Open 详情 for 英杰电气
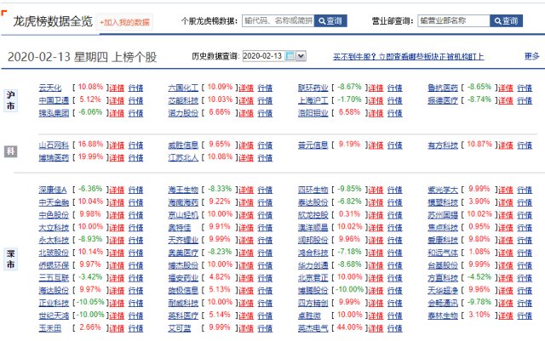The width and height of the screenshot is (545, 341). pyautogui.click(x=376, y=328)
